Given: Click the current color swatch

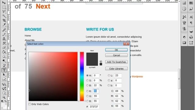Looking at the screenshot, I should [x=92, y=62].
